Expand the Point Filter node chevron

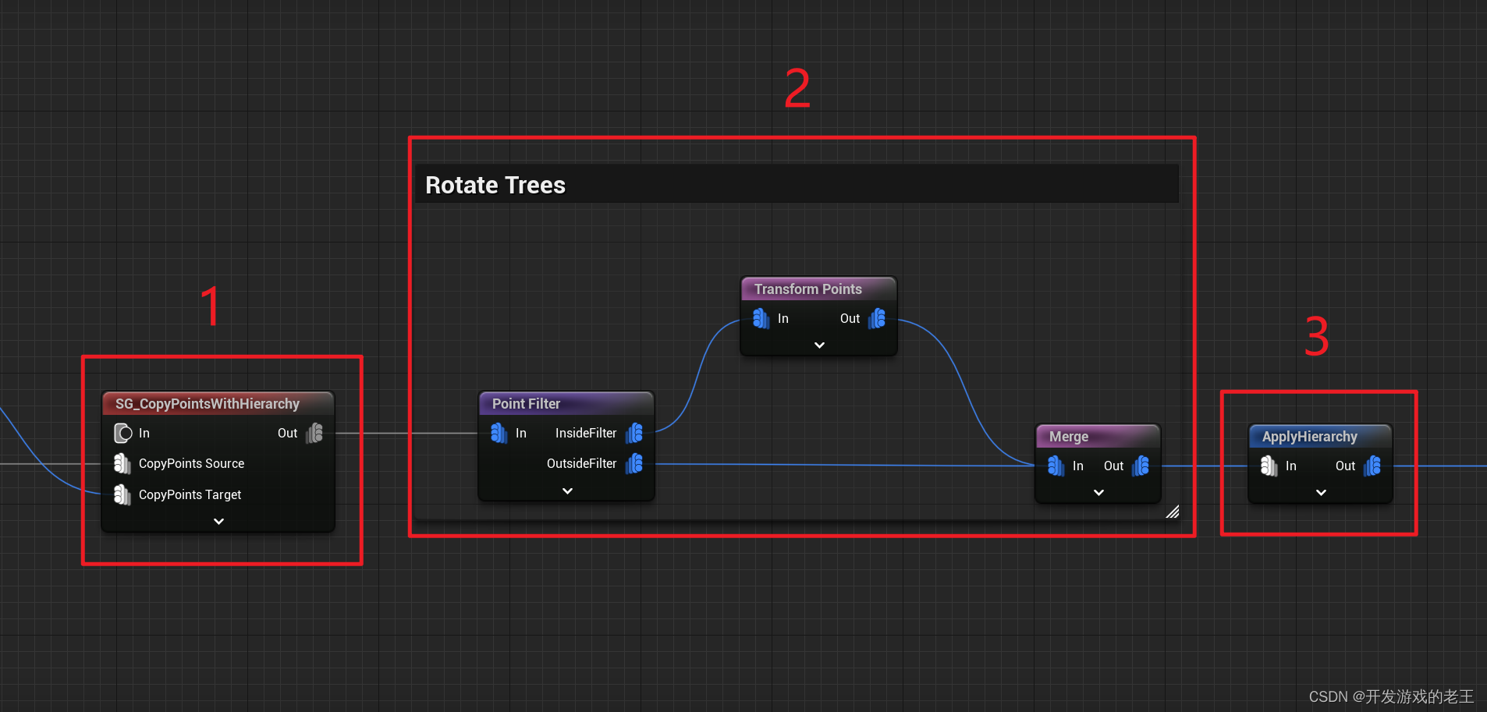(567, 491)
